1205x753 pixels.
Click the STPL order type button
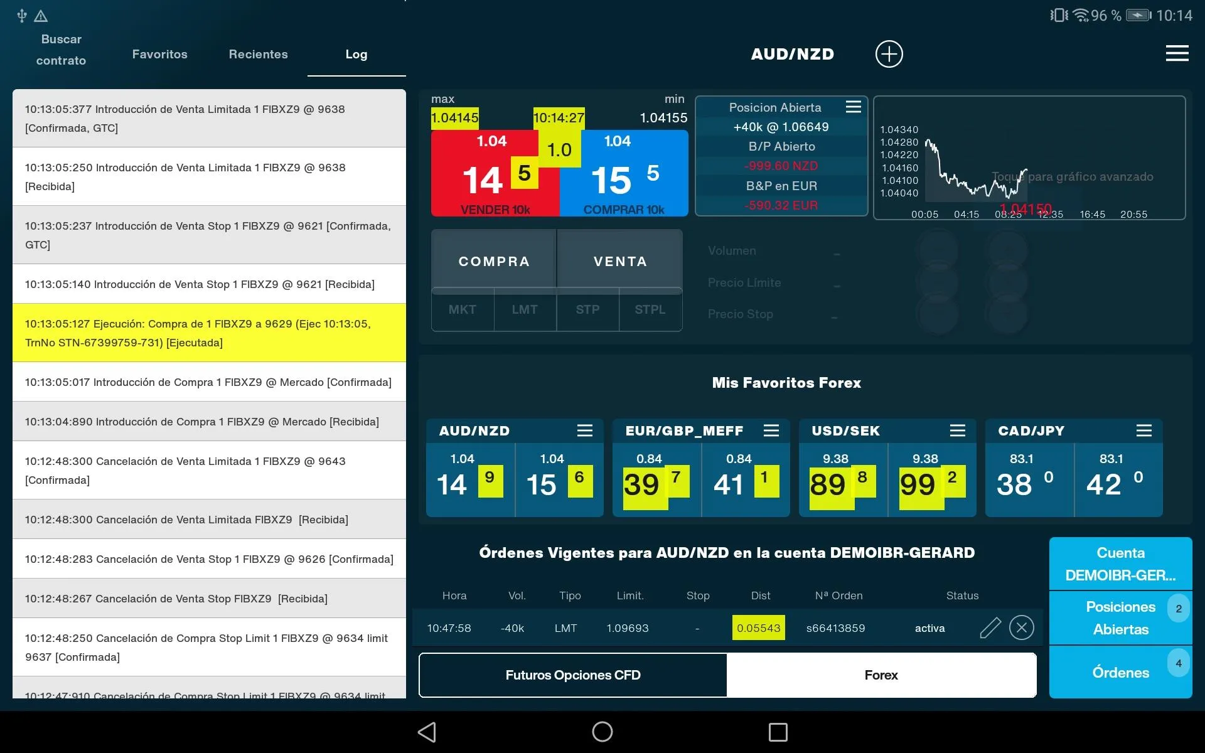[651, 309]
